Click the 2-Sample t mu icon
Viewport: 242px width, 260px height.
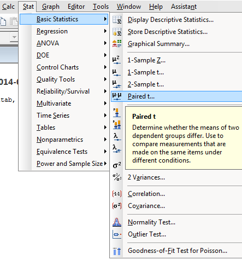[x=116, y=84]
